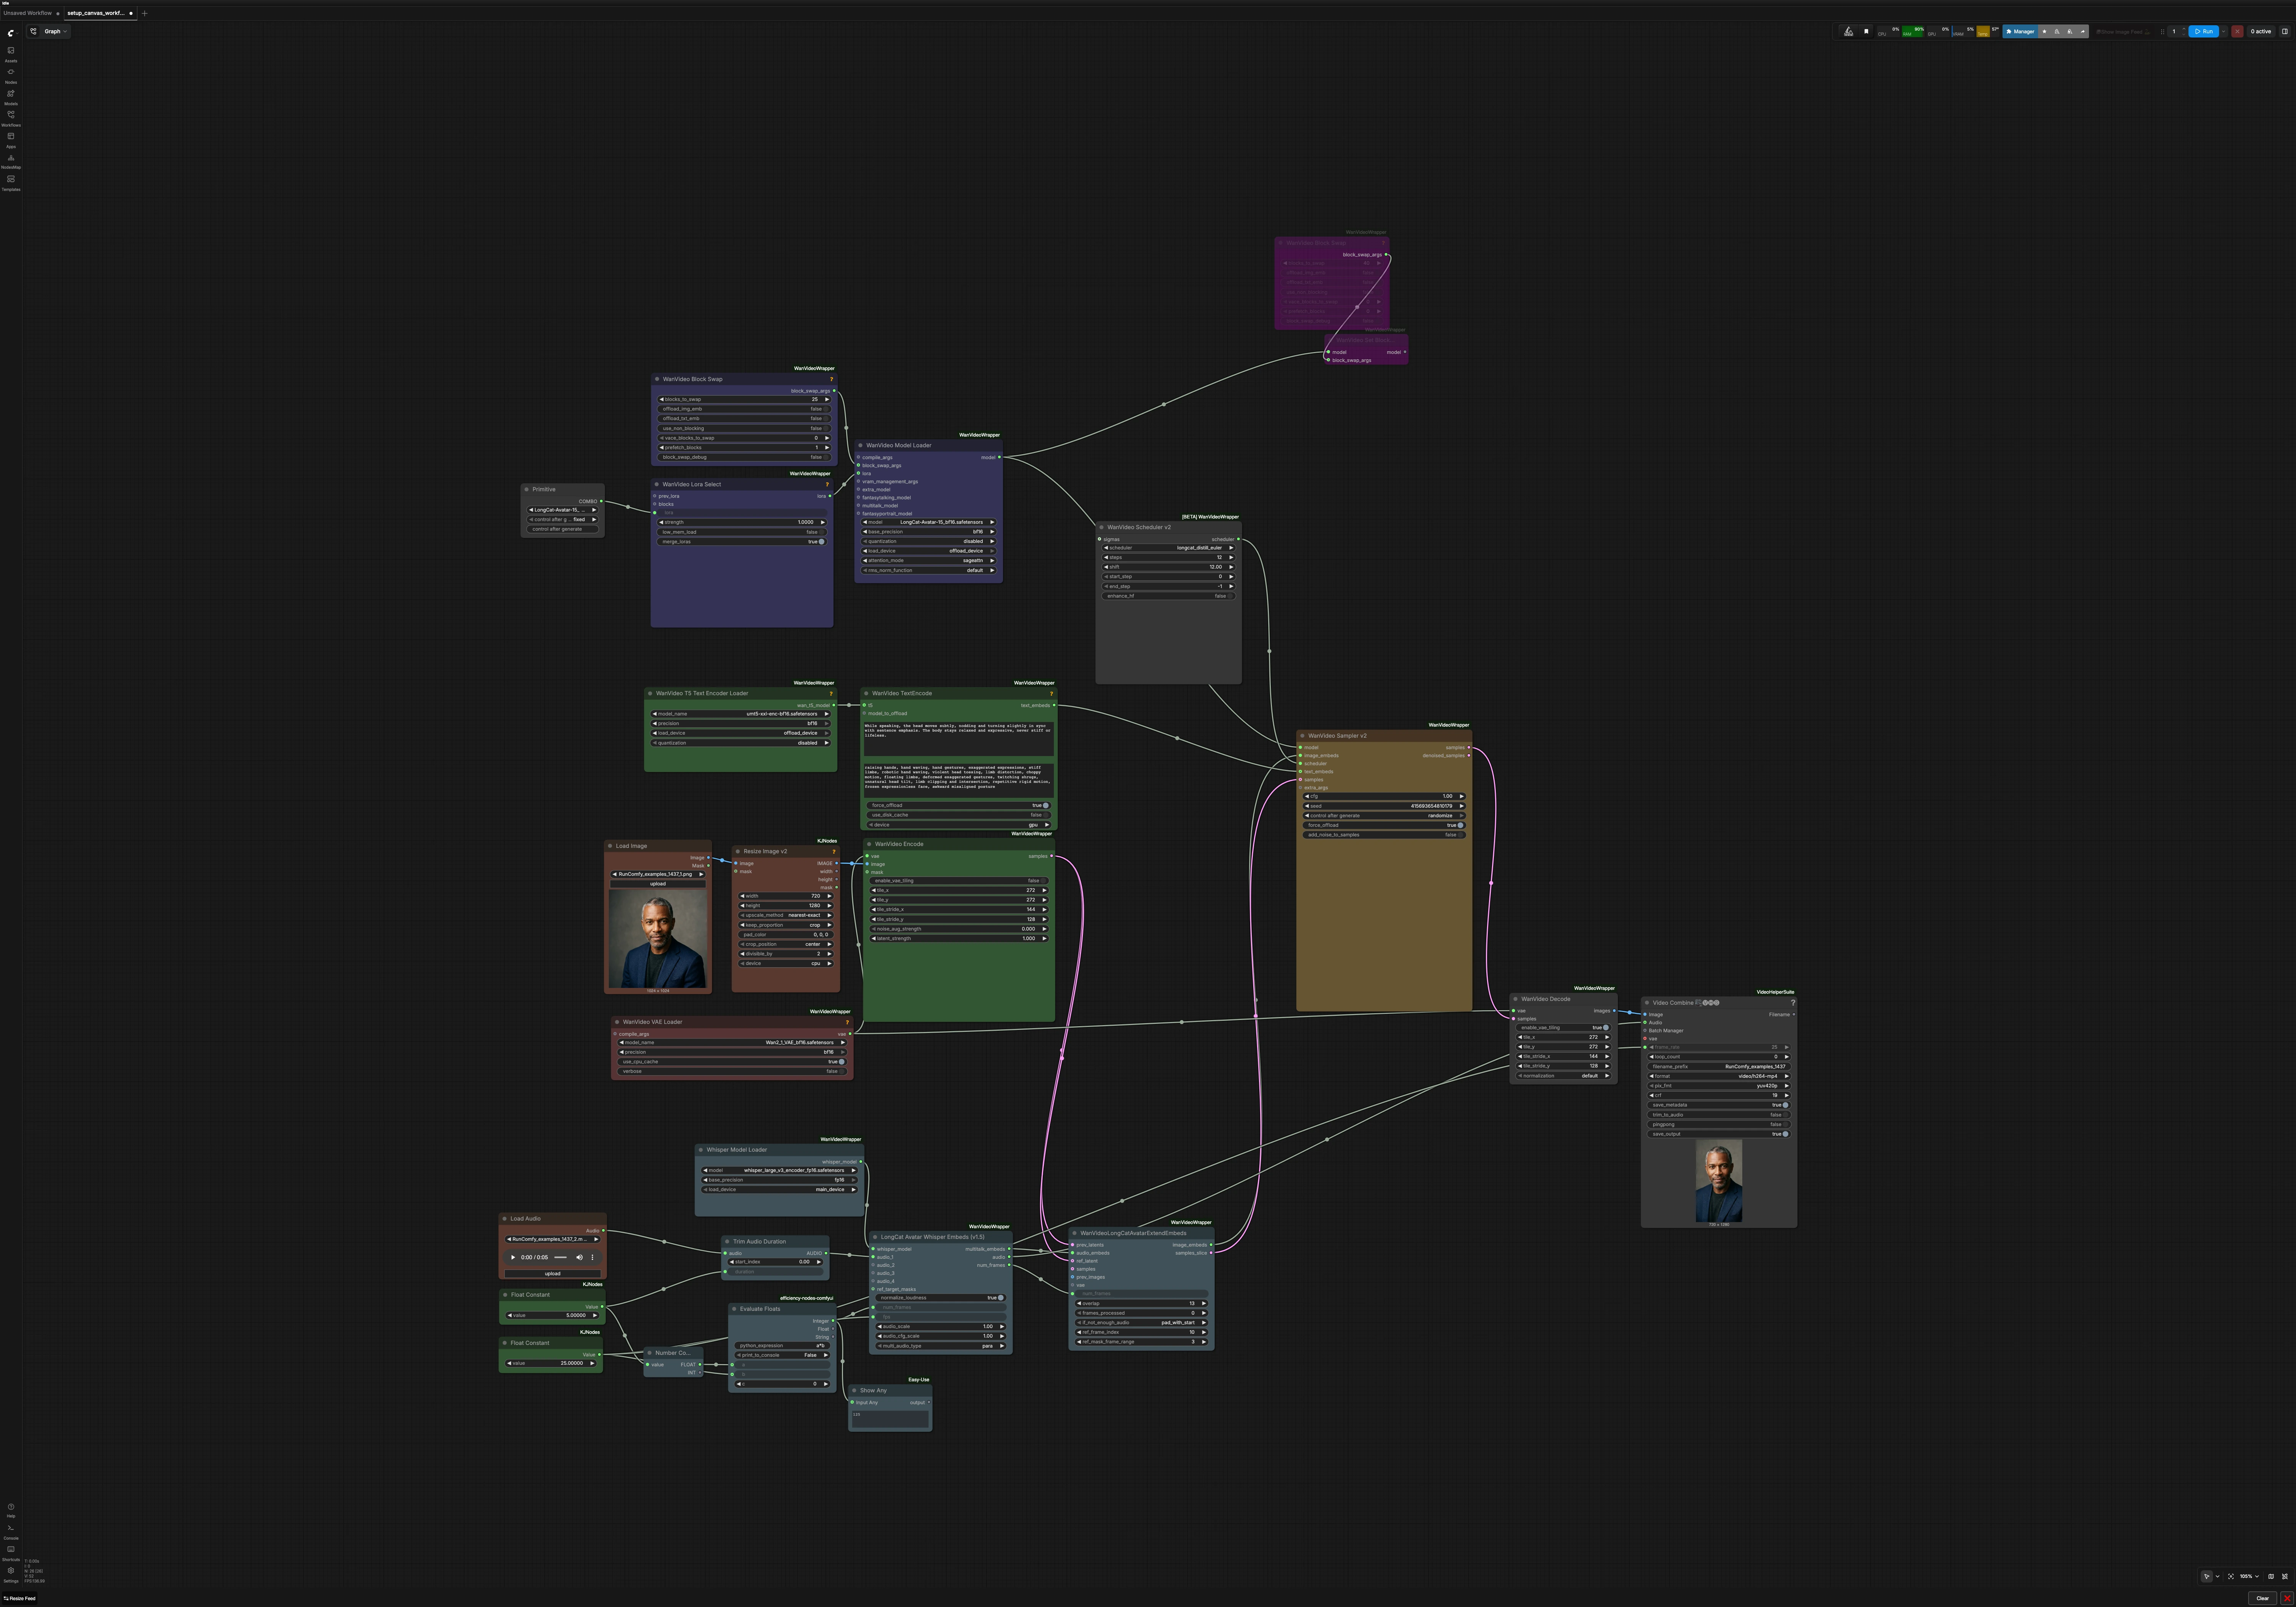Cancel current run with red X

click(2238, 31)
